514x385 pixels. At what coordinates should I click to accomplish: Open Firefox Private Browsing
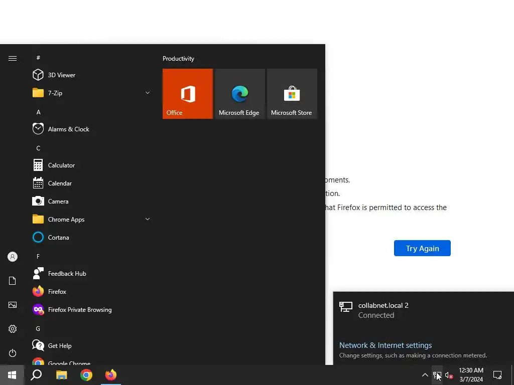click(x=91, y=309)
